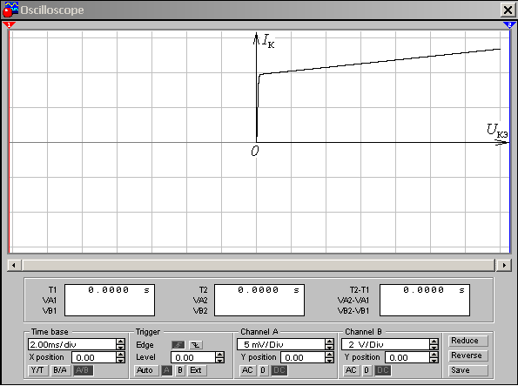The height and width of the screenshot is (386, 518).
Task: Increase Channel A volts per div
Action: (329, 342)
